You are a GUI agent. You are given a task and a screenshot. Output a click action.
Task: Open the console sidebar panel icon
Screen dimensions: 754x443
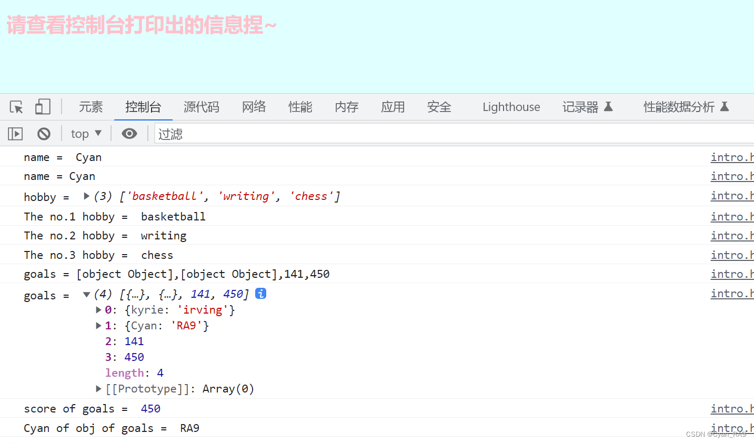[x=15, y=133]
